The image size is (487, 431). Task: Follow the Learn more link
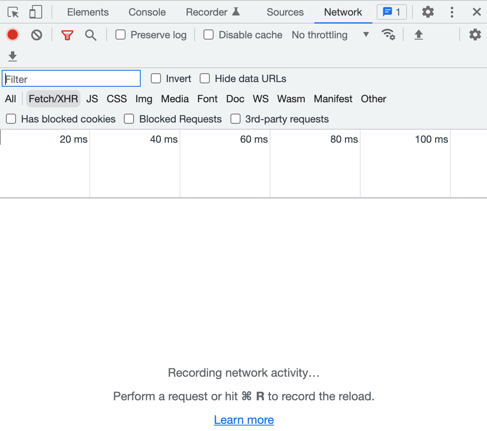244,420
